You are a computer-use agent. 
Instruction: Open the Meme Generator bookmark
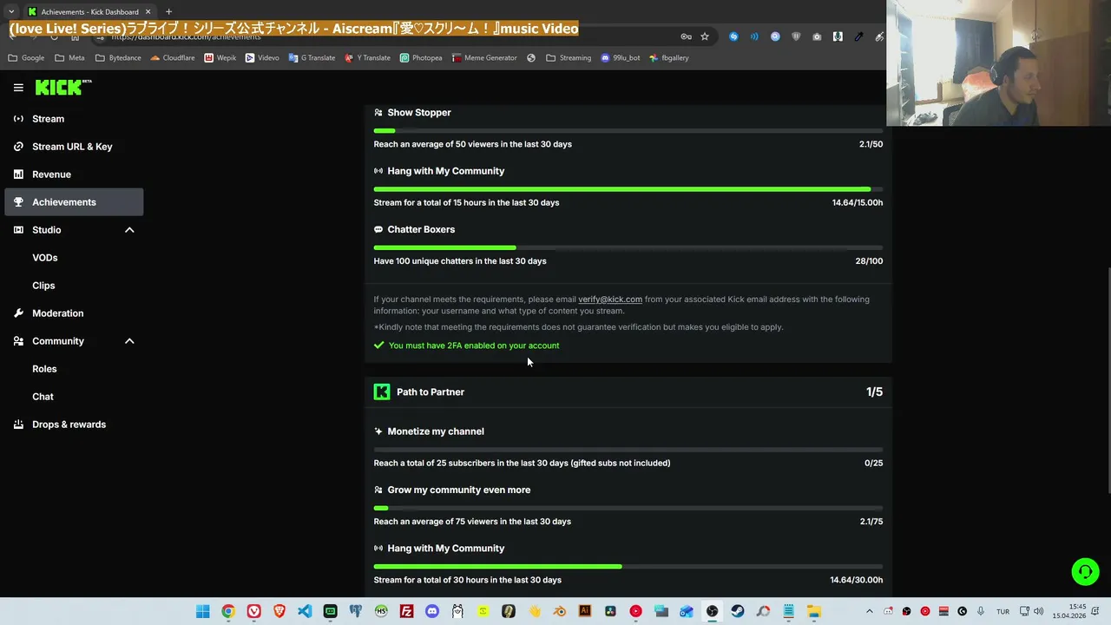click(x=484, y=58)
